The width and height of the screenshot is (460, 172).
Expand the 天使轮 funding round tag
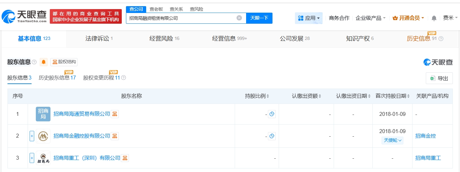coord(392,141)
